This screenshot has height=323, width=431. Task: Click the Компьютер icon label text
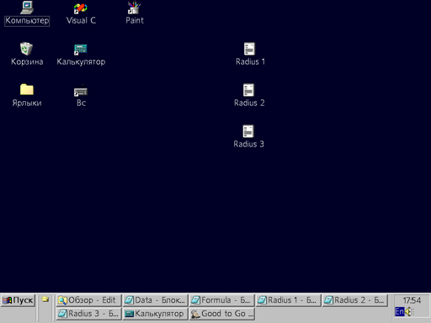click(27, 21)
